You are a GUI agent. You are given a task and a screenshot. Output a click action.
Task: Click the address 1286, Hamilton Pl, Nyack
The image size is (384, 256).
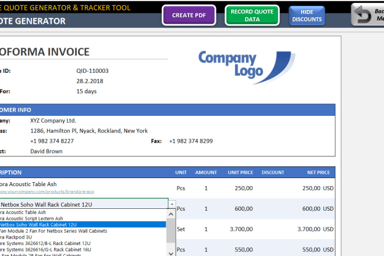tap(89, 131)
